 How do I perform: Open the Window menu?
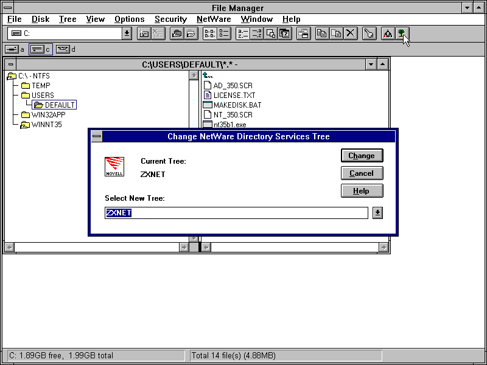(256, 19)
